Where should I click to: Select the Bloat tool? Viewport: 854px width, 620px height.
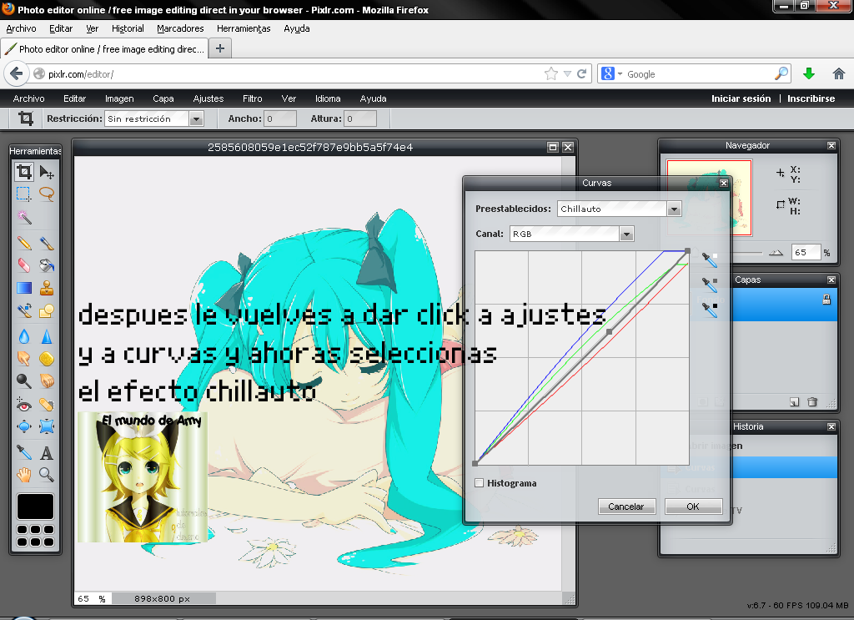(x=24, y=426)
